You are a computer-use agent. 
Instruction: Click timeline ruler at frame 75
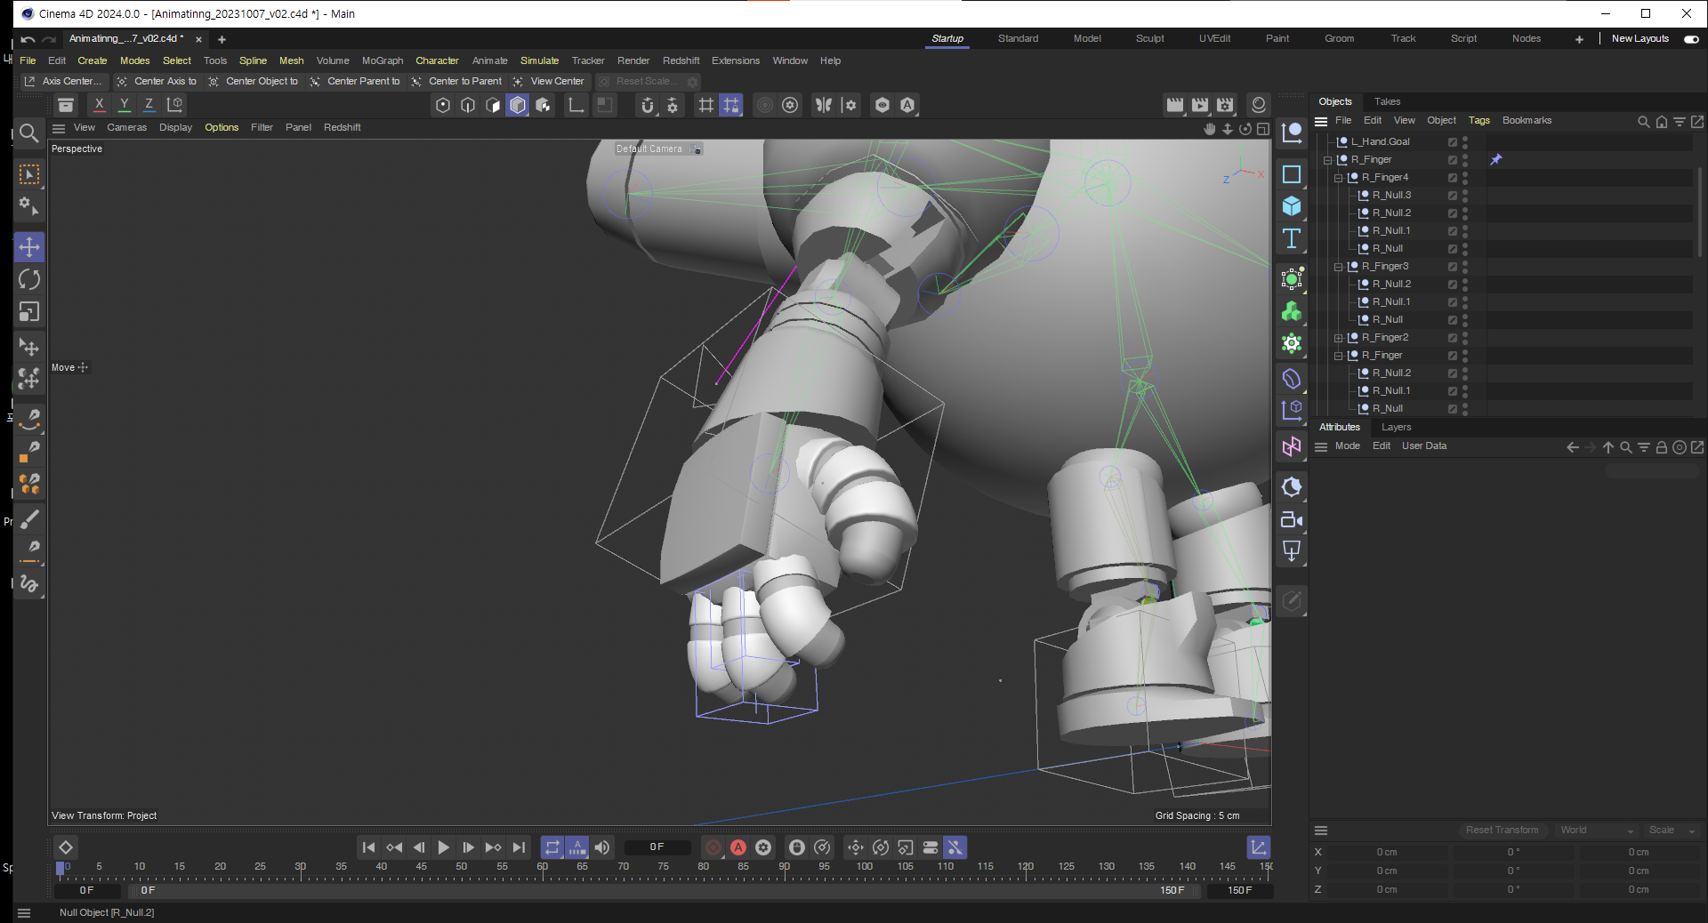click(664, 868)
